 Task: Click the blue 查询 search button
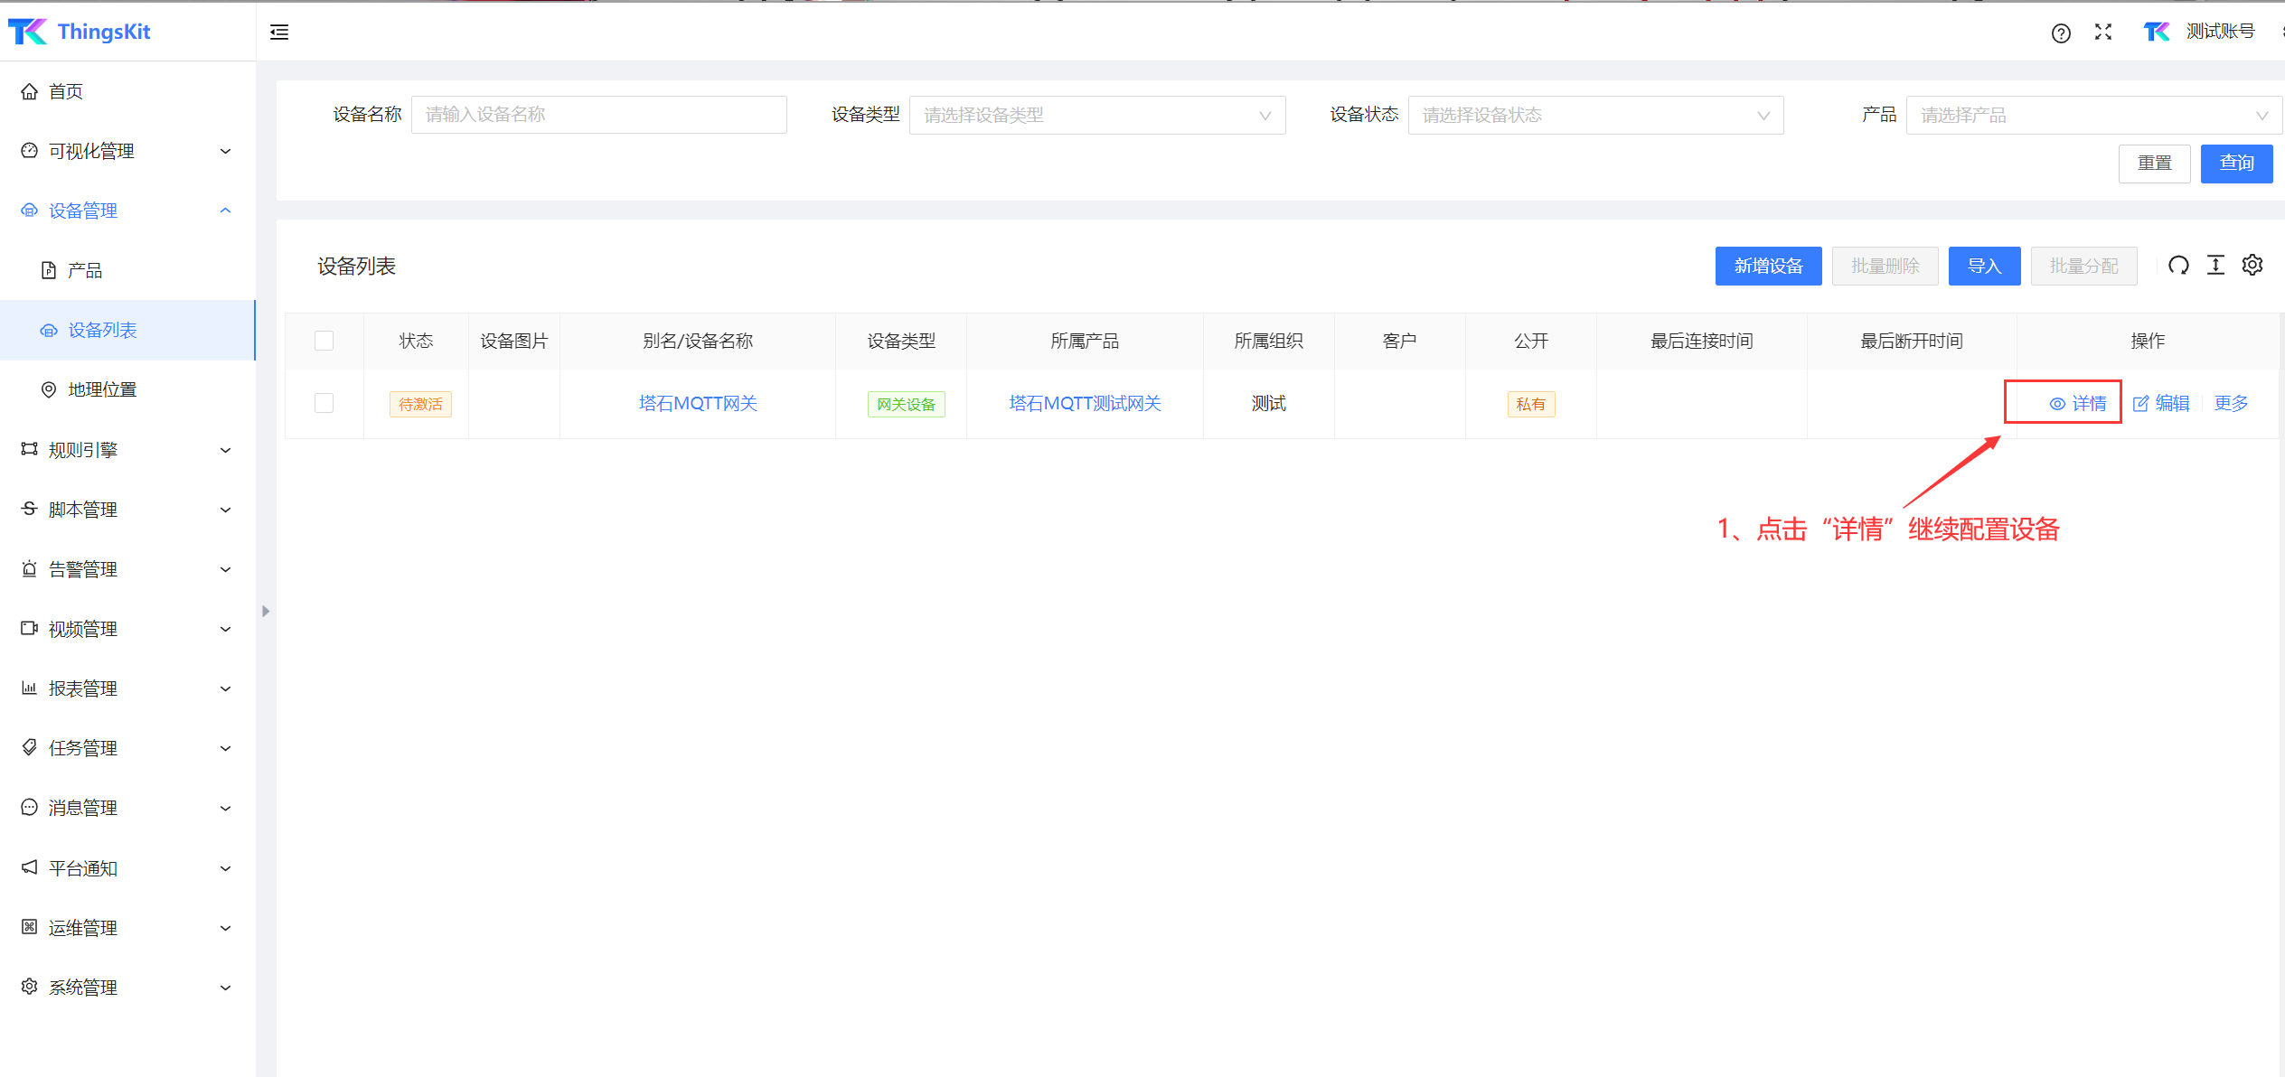click(2235, 164)
